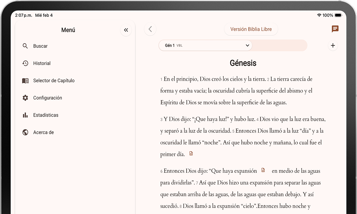The width and height of the screenshot is (357, 214).
Task: Click the Wi-Fi status icon
Action: click(319, 15)
